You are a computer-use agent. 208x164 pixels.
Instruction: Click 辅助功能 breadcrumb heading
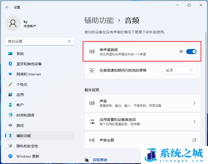pos(99,21)
